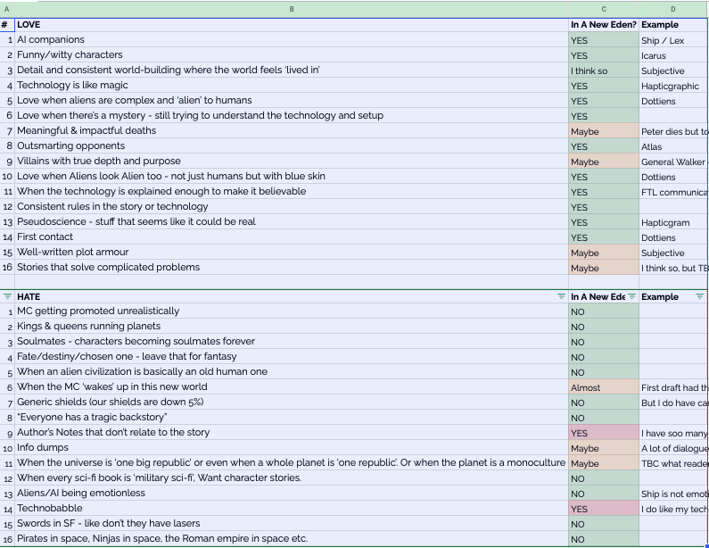Select the 'Ship / Lex' example cell
709x548 pixels.
coord(673,40)
